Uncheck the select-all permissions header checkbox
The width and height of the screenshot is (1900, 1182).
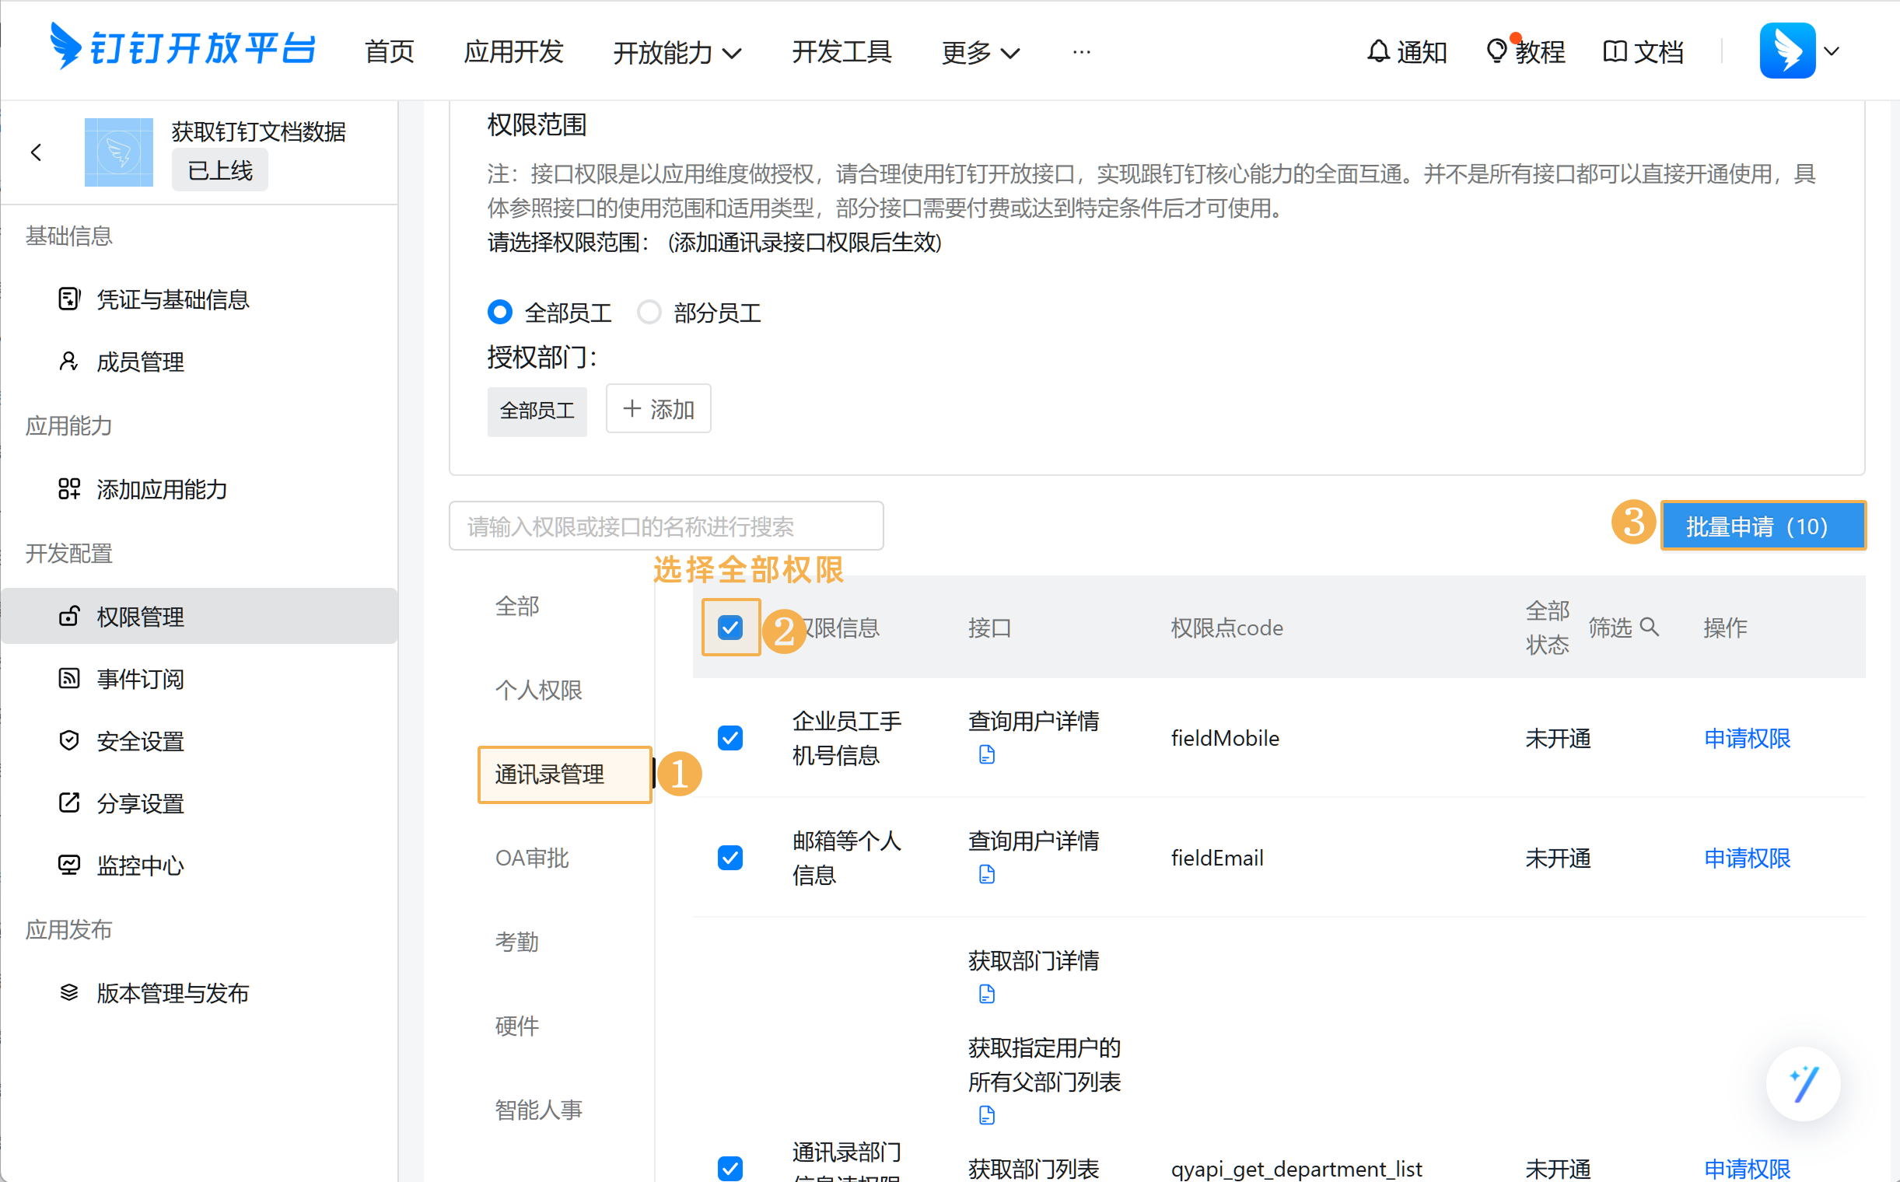pyautogui.click(x=730, y=628)
